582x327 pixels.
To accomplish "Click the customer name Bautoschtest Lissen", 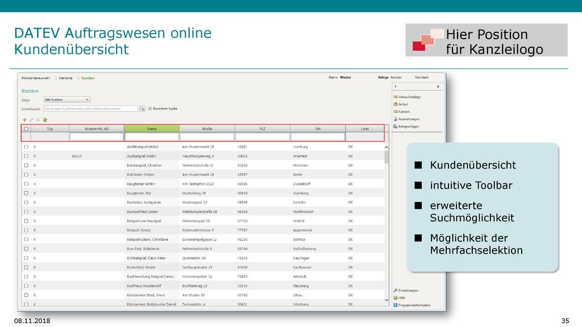I will coord(142,212).
